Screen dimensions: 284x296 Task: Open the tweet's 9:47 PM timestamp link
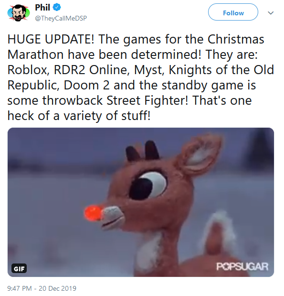point(20,288)
